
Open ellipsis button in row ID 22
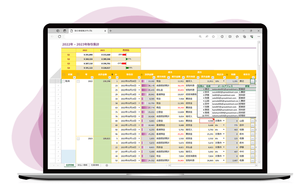click(x=253, y=147)
